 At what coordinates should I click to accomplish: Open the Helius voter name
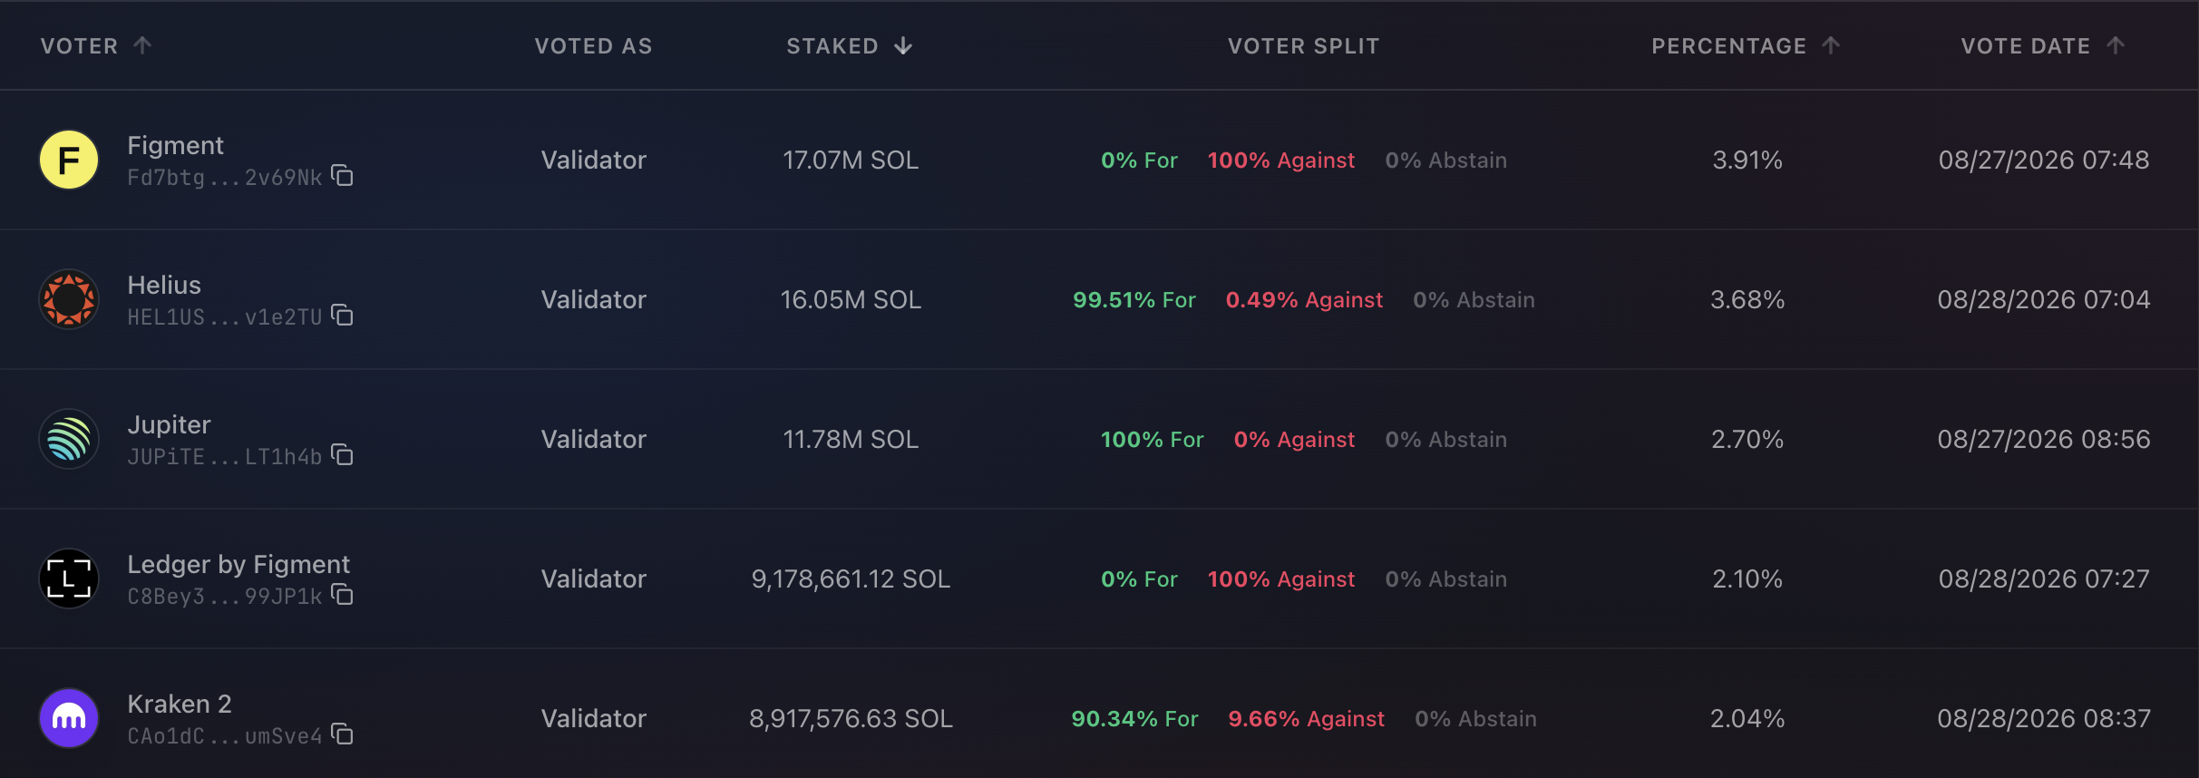tap(164, 285)
